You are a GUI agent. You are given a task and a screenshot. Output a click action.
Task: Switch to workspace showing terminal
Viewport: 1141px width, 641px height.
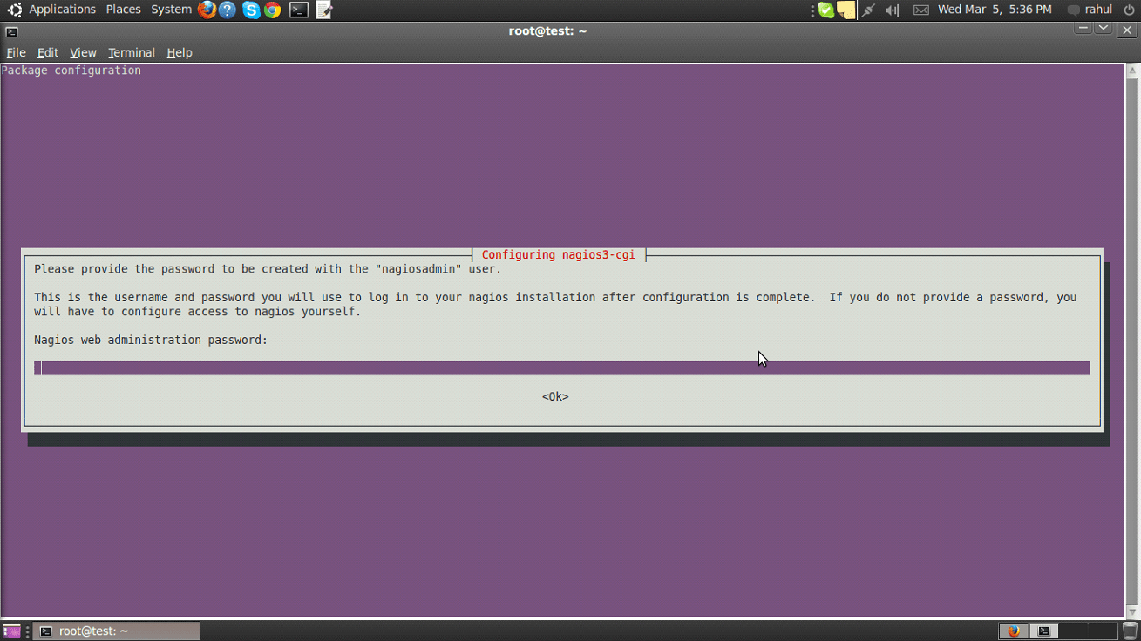(1043, 631)
